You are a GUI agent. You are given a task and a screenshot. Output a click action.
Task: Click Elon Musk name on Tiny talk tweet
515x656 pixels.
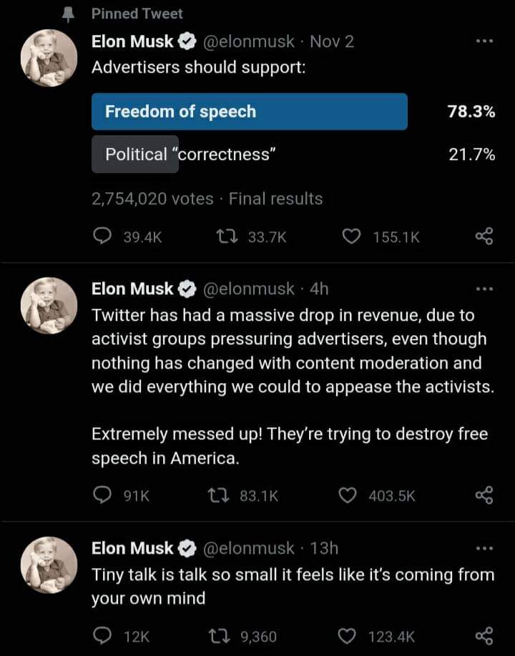132,548
